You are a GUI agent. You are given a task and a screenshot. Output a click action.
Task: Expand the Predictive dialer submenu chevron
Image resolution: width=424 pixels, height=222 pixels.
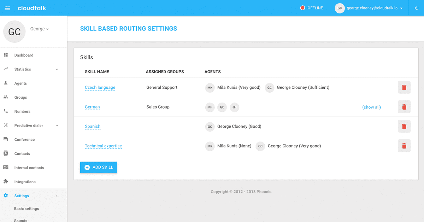57,125
